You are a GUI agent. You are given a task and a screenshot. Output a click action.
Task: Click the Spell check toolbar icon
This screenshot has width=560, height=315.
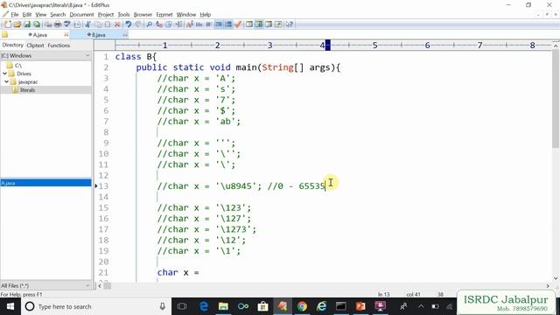tap(67, 24)
